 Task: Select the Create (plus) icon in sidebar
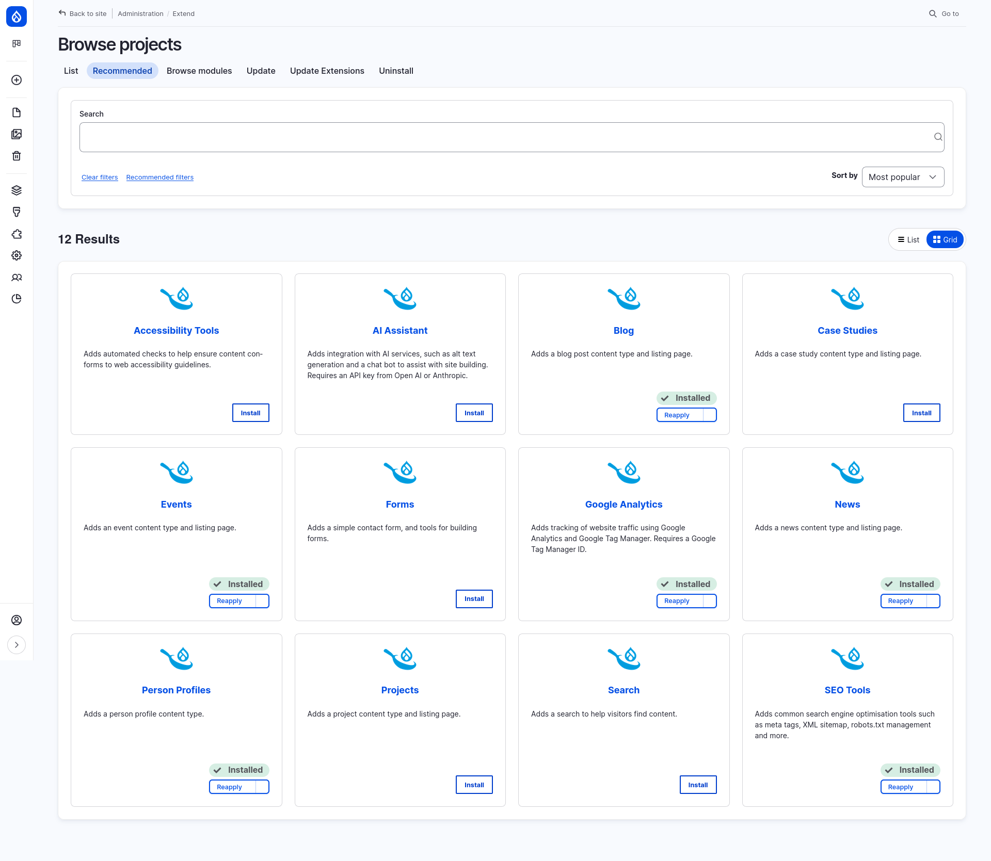tap(17, 80)
